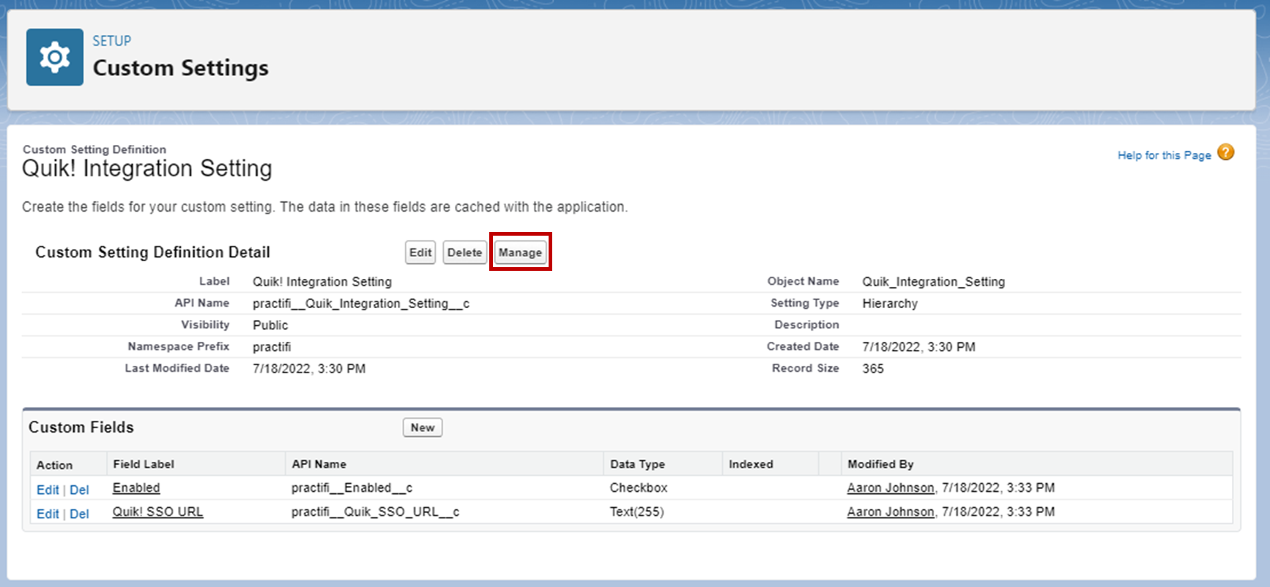The image size is (1270, 587).
Task: Click the Delete button
Action: tap(464, 253)
